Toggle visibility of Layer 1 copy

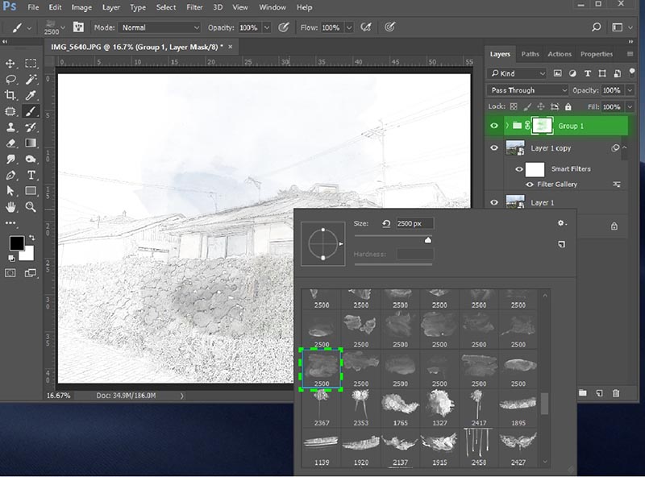pos(493,148)
